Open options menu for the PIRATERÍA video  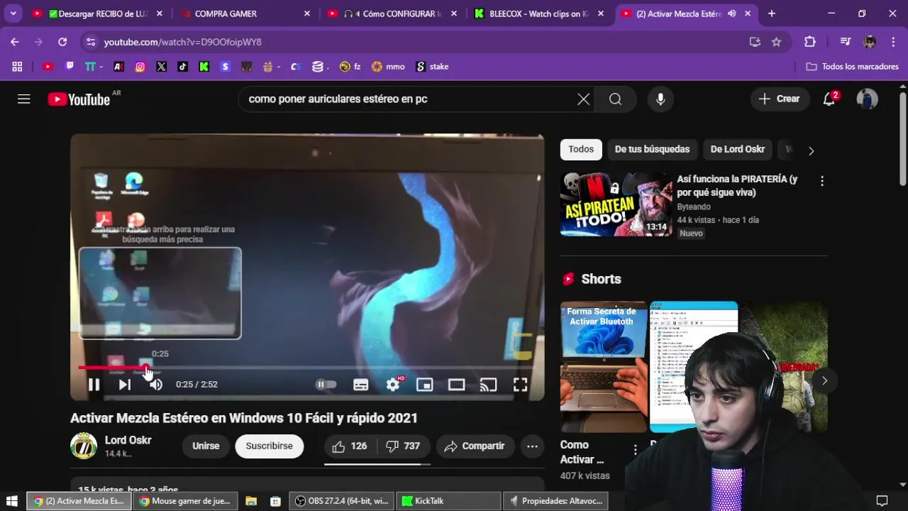coord(822,182)
